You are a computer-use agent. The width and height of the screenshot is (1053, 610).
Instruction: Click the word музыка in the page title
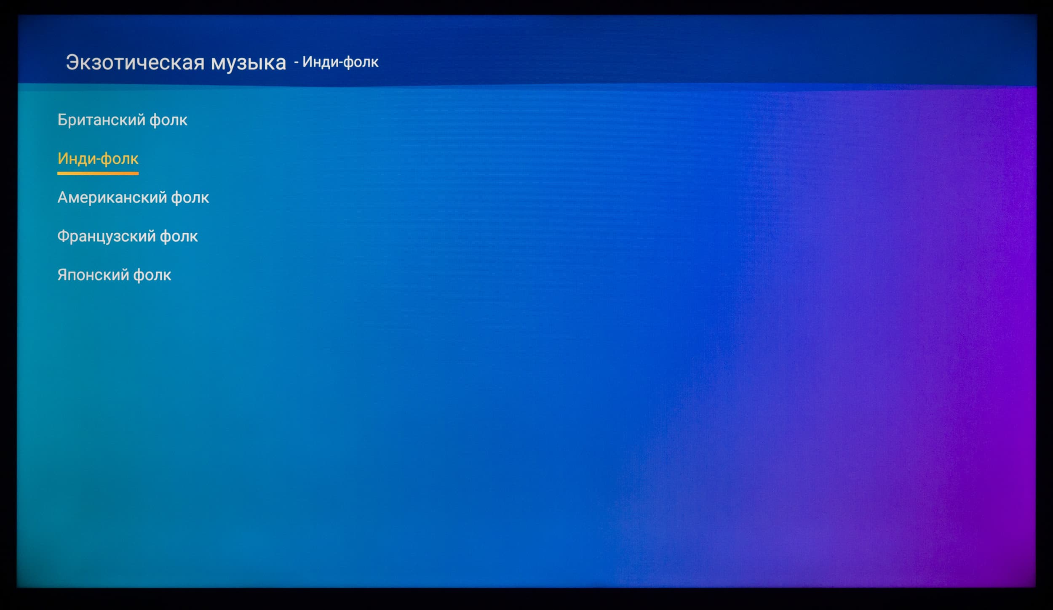(248, 63)
